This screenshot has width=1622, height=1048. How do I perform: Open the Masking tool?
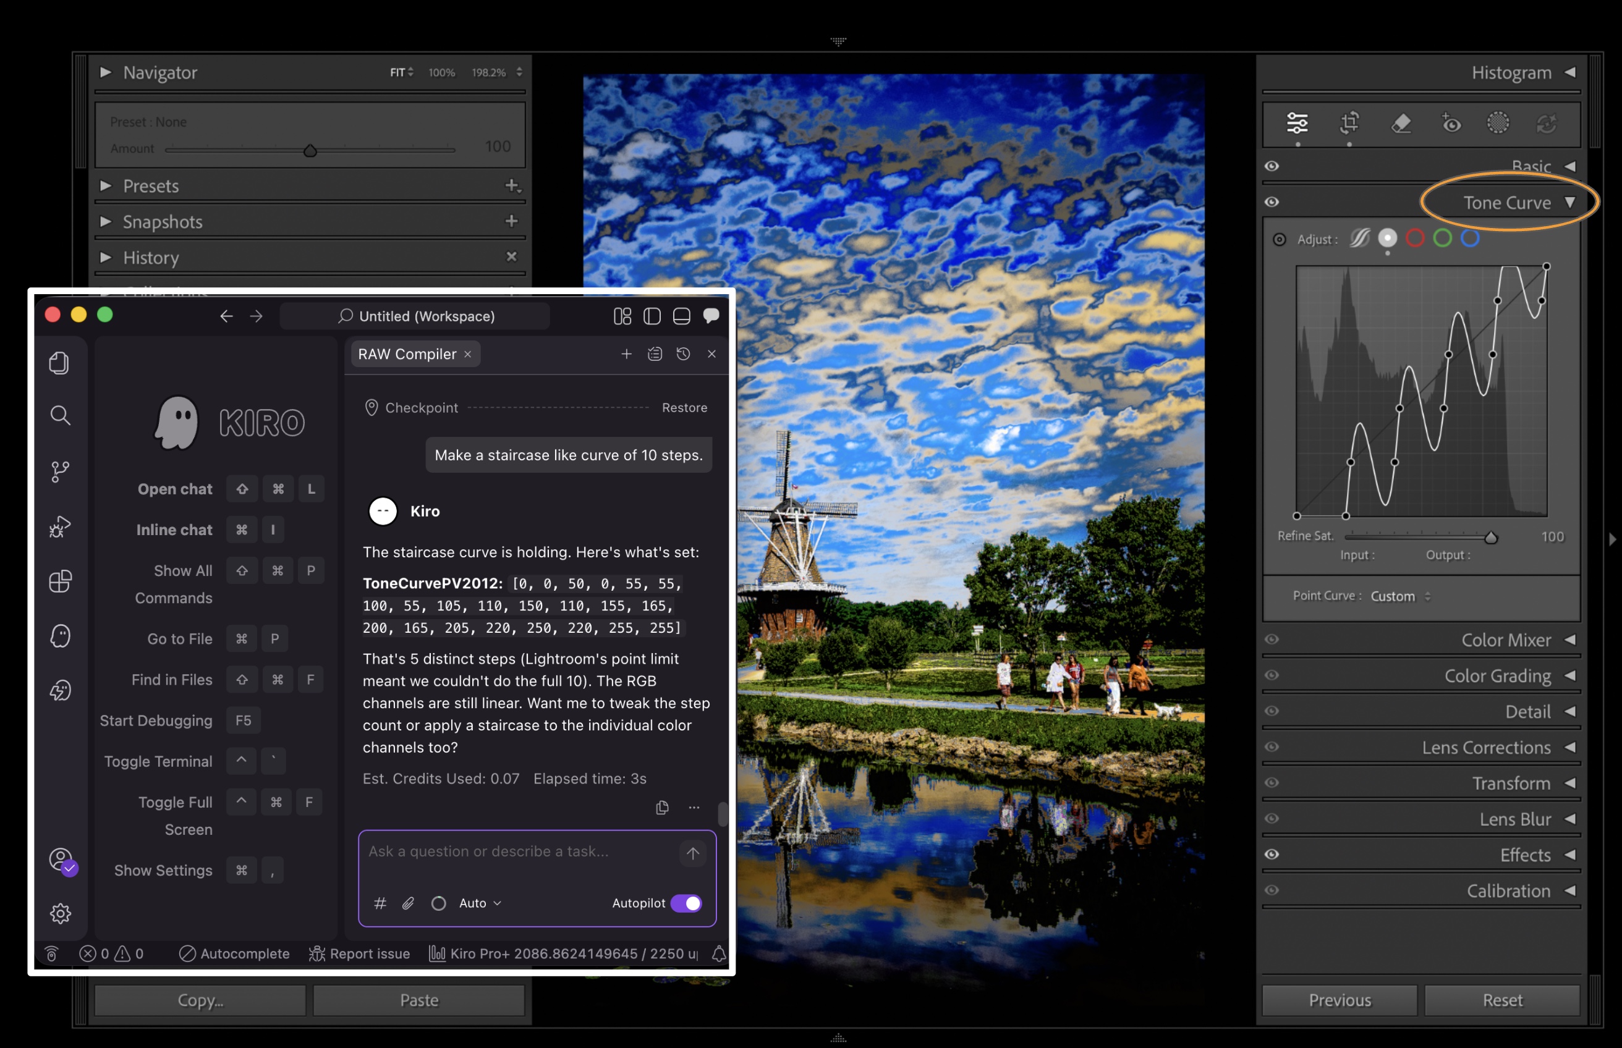pos(1498,123)
